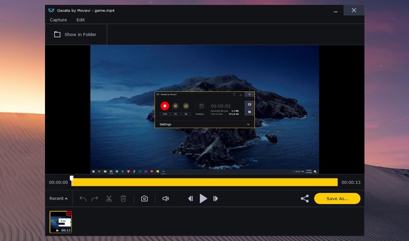
Task: Undo the last edit
Action: coord(83,199)
